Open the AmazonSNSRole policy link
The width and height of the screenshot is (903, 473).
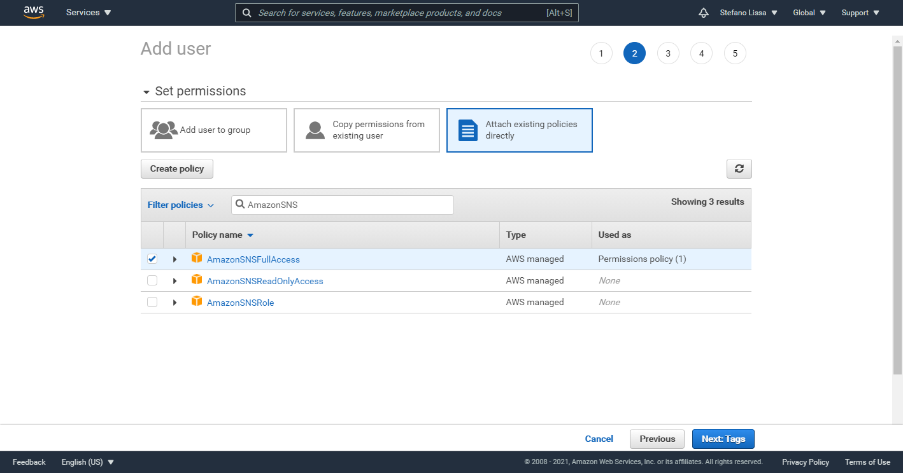tap(241, 303)
